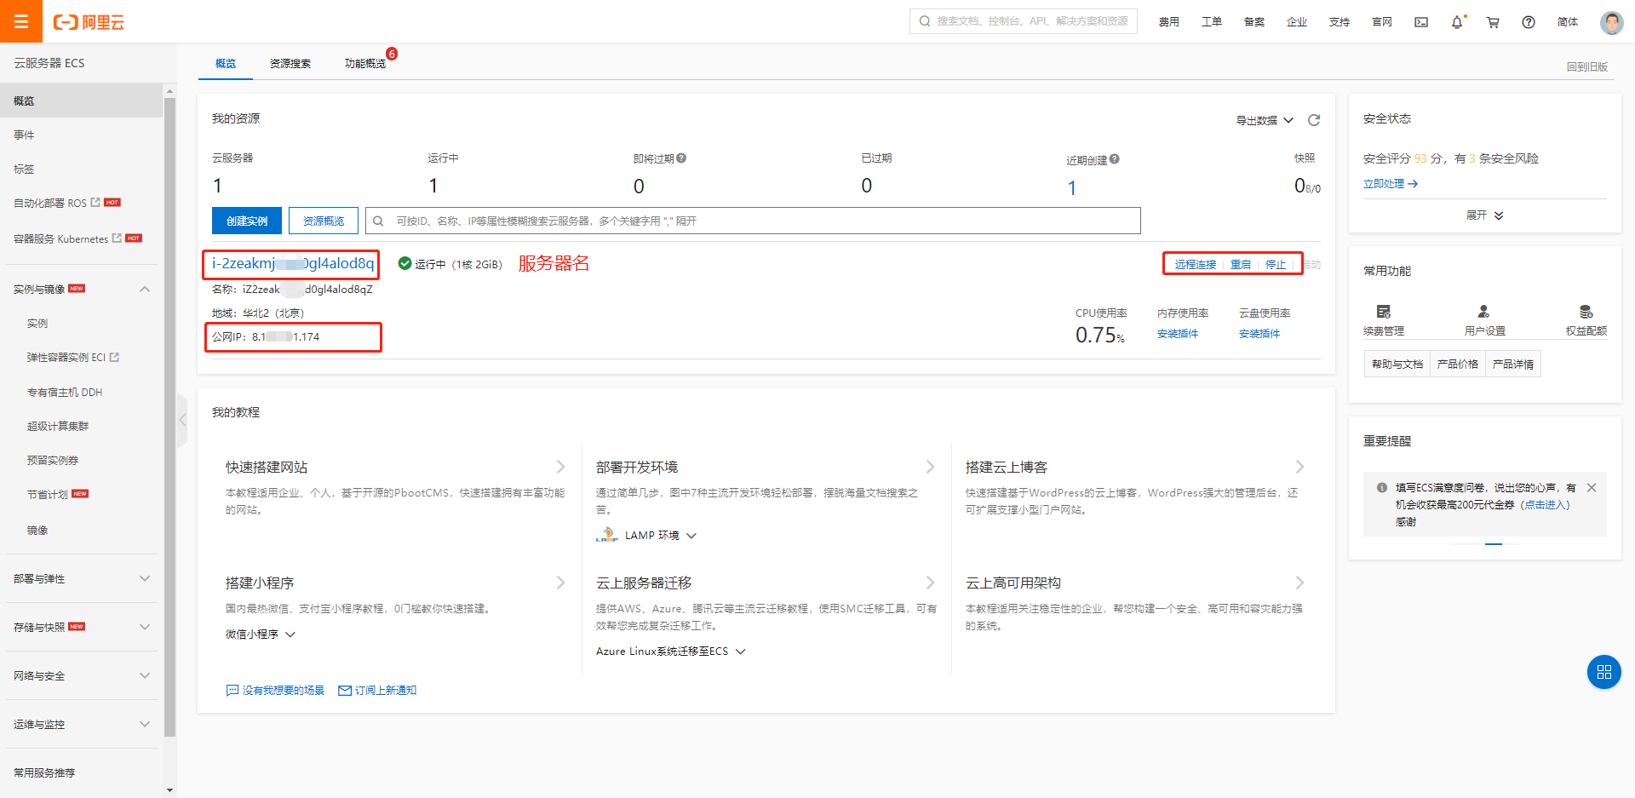This screenshot has height=798, width=1635.
Task: Click in the top global search field
Action: tap(1024, 21)
